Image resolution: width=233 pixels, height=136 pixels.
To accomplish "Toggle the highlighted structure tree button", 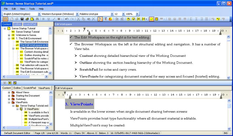I will tap(100, 19).
